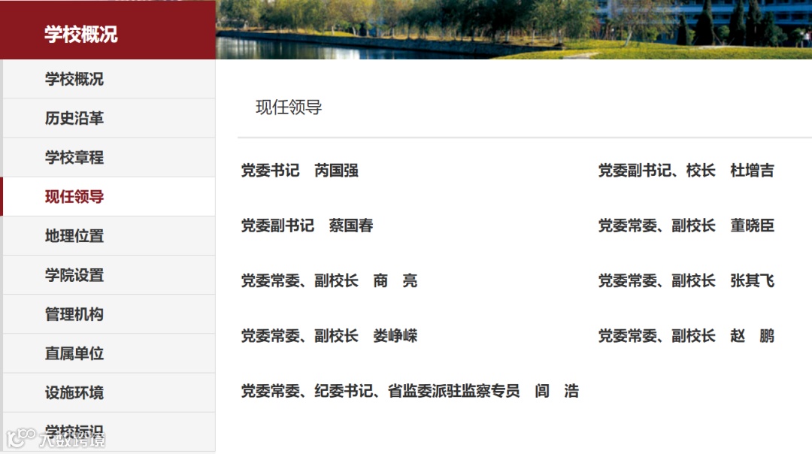The height and width of the screenshot is (454, 812).
Task: Go to 学校章程 in the sidebar
Action: click(109, 157)
